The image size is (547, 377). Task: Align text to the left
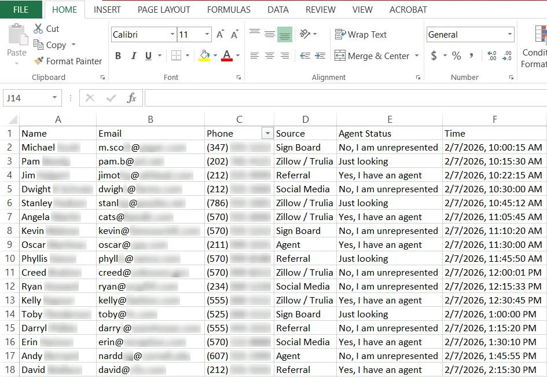point(255,56)
